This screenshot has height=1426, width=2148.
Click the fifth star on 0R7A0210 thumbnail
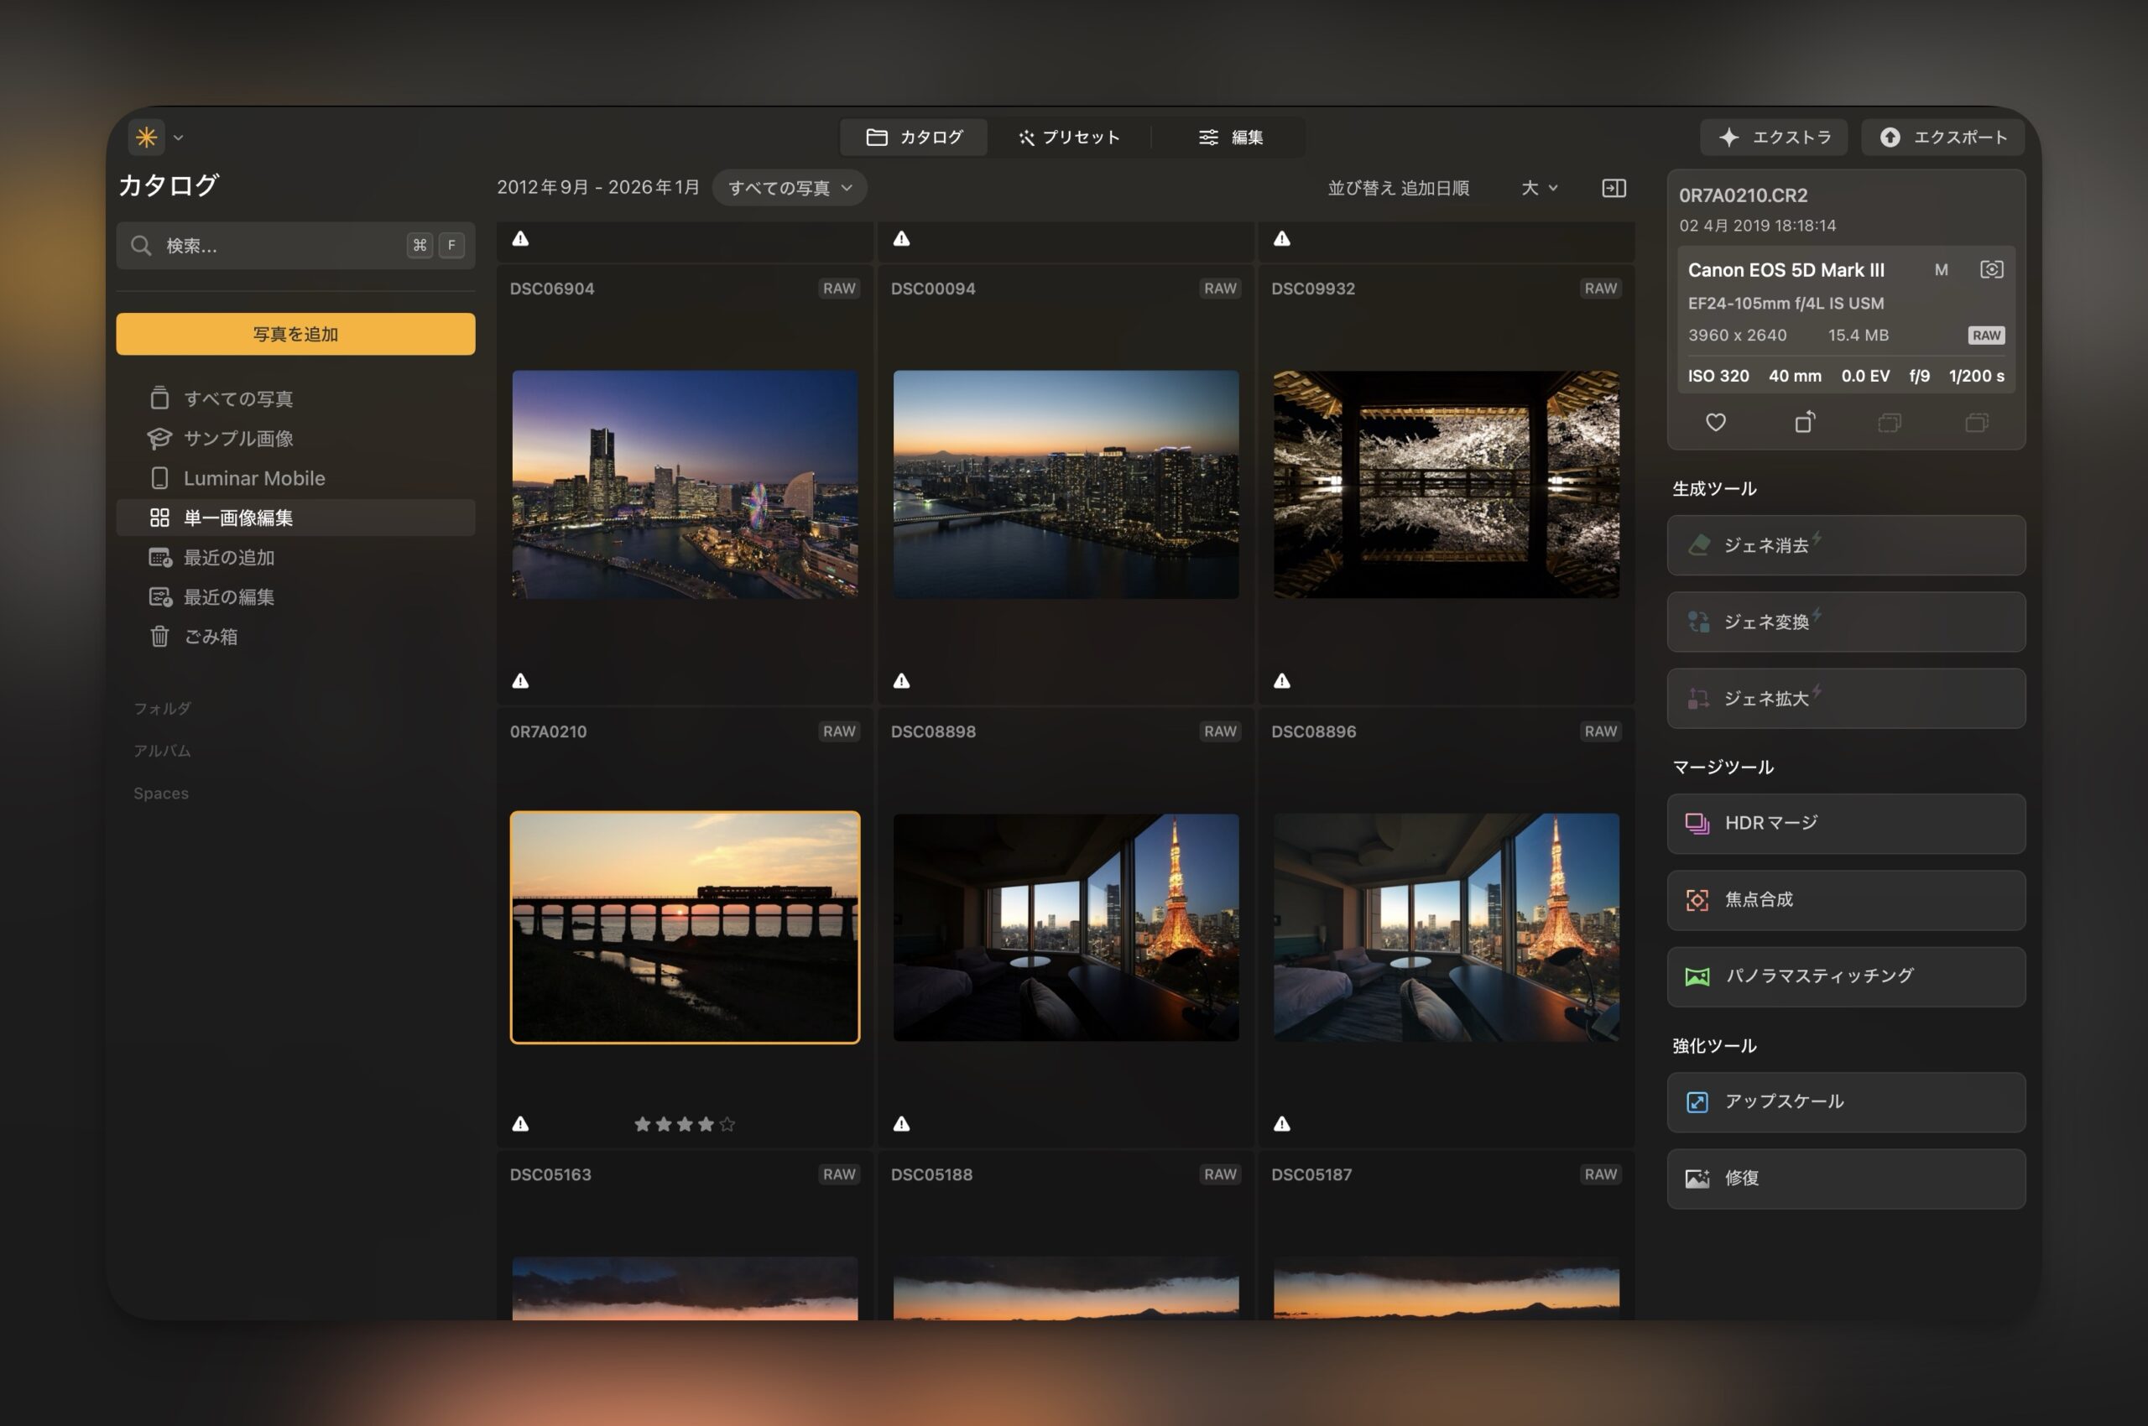pos(727,1124)
